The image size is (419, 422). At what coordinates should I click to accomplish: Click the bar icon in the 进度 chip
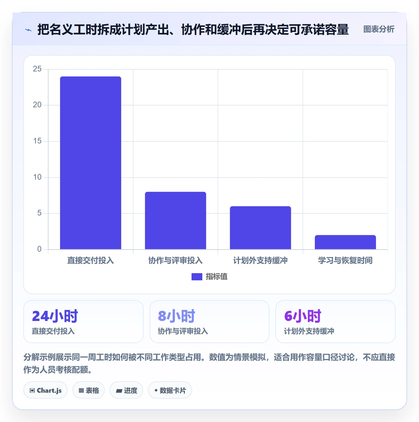119,391
